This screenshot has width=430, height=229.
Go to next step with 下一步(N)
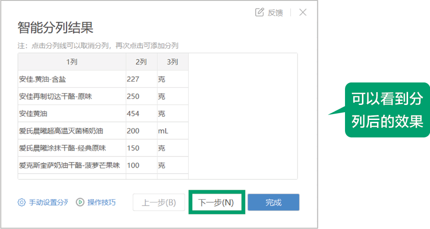[x=217, y=203]
